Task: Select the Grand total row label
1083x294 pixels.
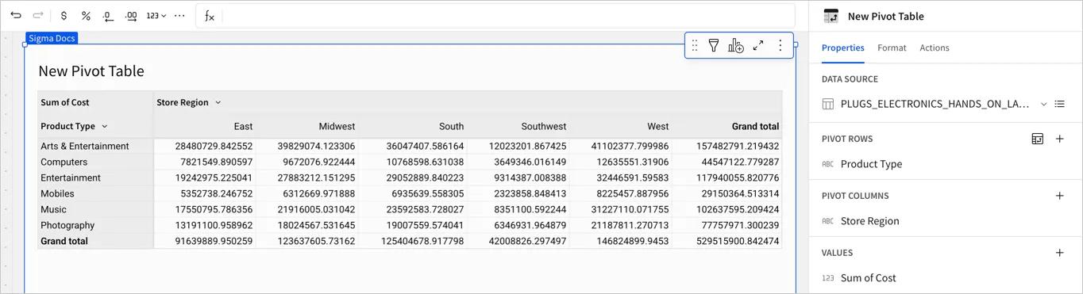Action: point(95,241)
